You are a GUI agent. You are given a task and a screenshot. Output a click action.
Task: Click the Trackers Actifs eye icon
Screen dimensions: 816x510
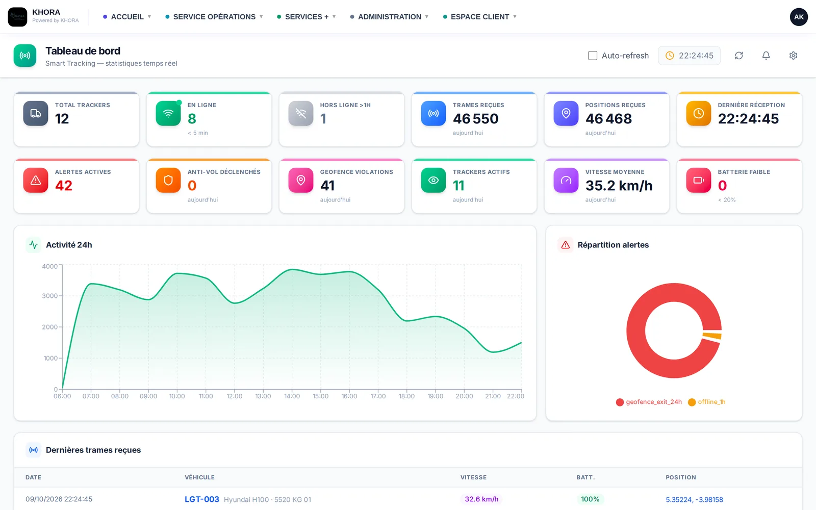pyautogui.click(x=433, y=180)
